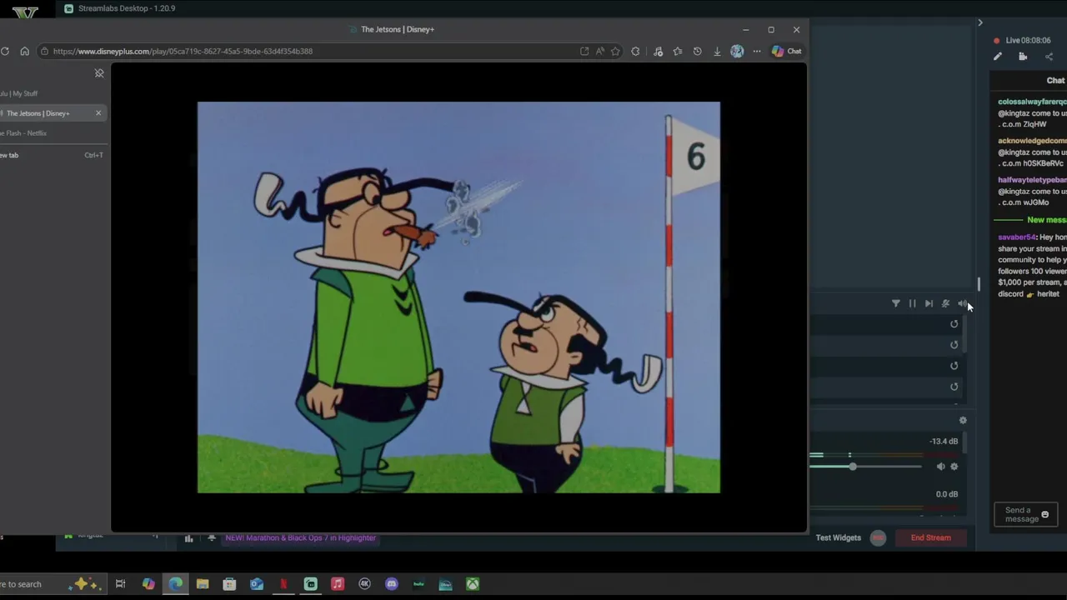This screenshot has width=1067, height=600.
Task: Open Marathon & Black Ops 7 Highlighter link
Action: click(300, 537)
